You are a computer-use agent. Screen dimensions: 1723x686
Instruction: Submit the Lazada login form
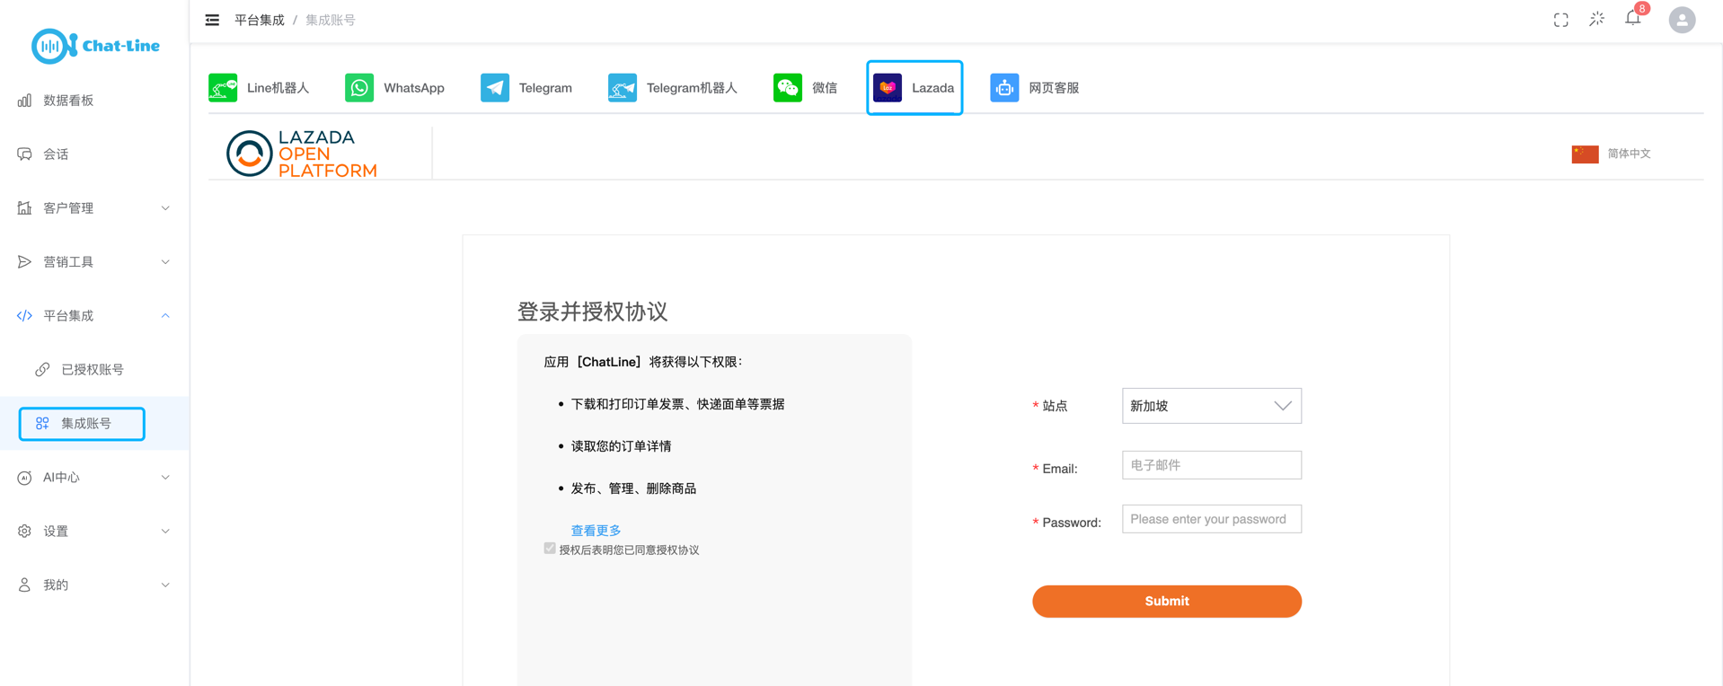1167,602
